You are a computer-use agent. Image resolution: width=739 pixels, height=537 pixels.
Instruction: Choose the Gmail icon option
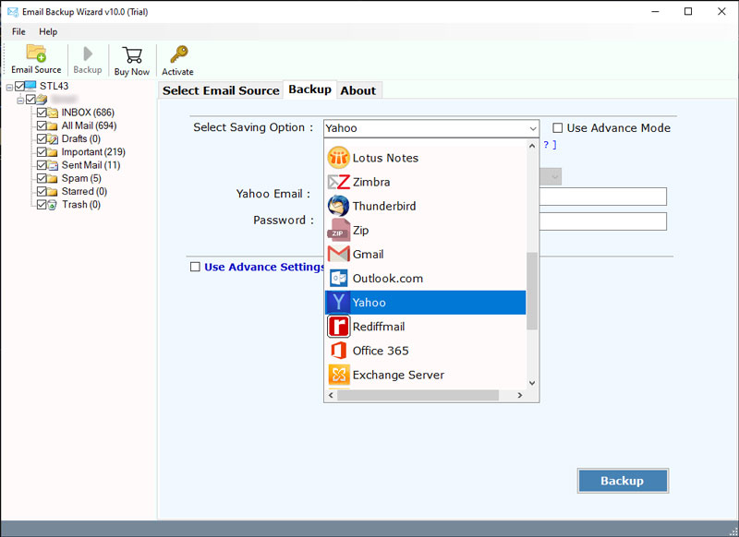point(338,254)
